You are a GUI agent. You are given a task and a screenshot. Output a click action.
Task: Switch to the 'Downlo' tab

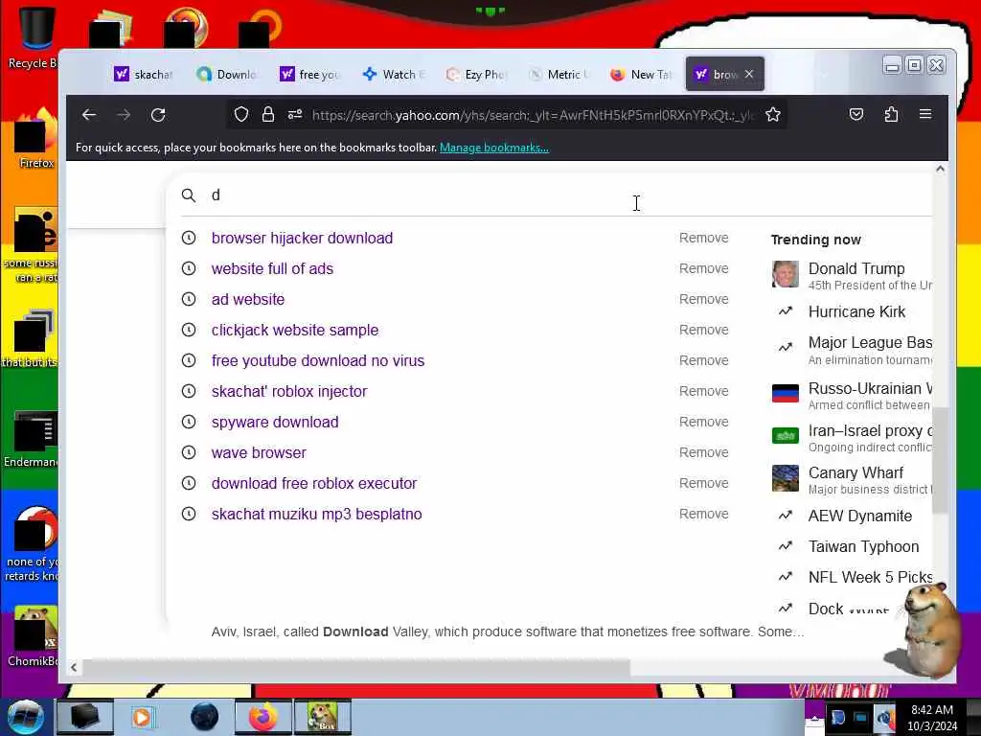pyautogui.click(x=226, y=75)
